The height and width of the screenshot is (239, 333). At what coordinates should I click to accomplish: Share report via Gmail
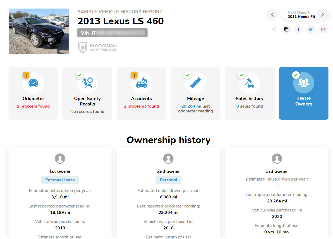click(323, 29)
